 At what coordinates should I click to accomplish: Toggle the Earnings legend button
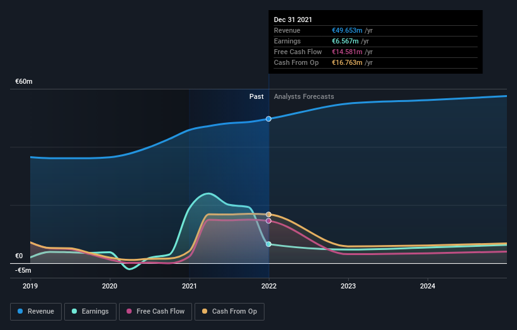point(90,312)
